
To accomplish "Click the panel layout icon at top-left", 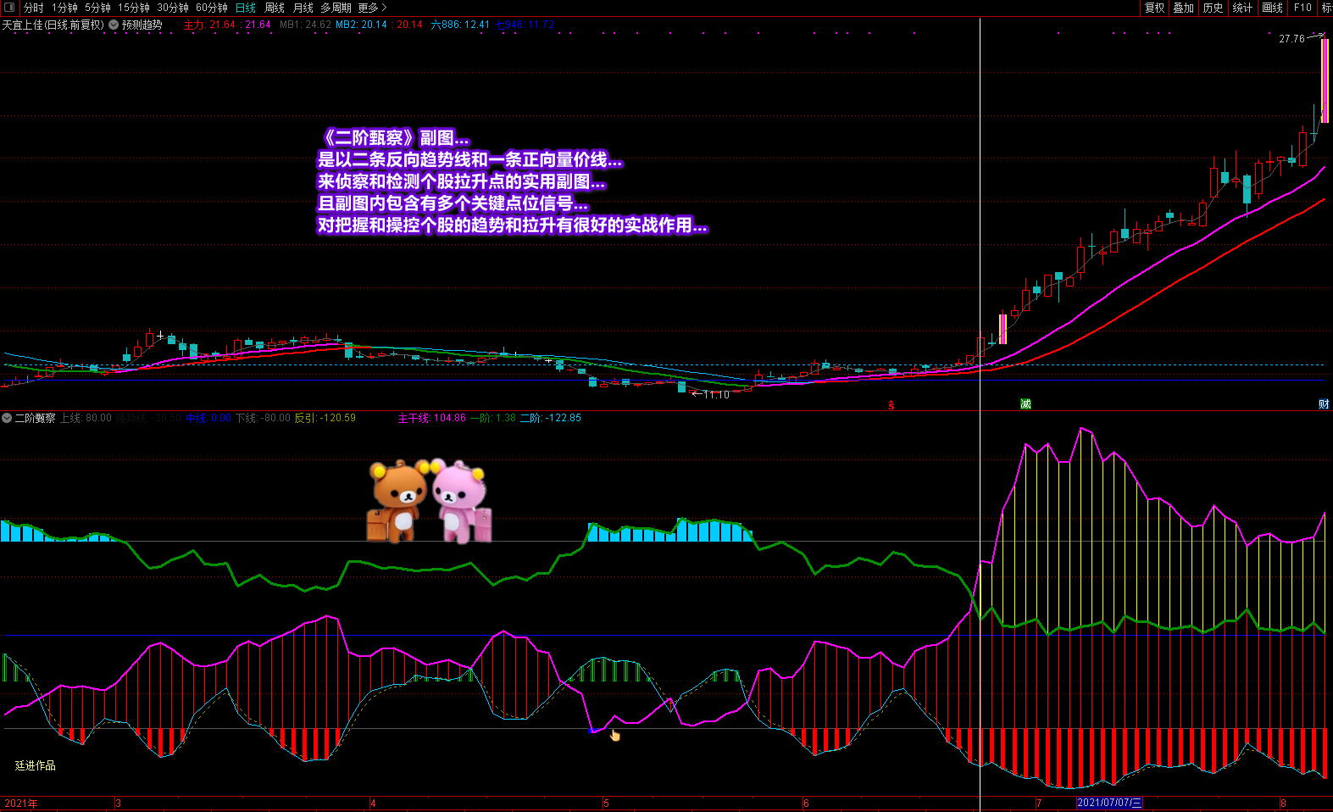I will coord(9,8).
